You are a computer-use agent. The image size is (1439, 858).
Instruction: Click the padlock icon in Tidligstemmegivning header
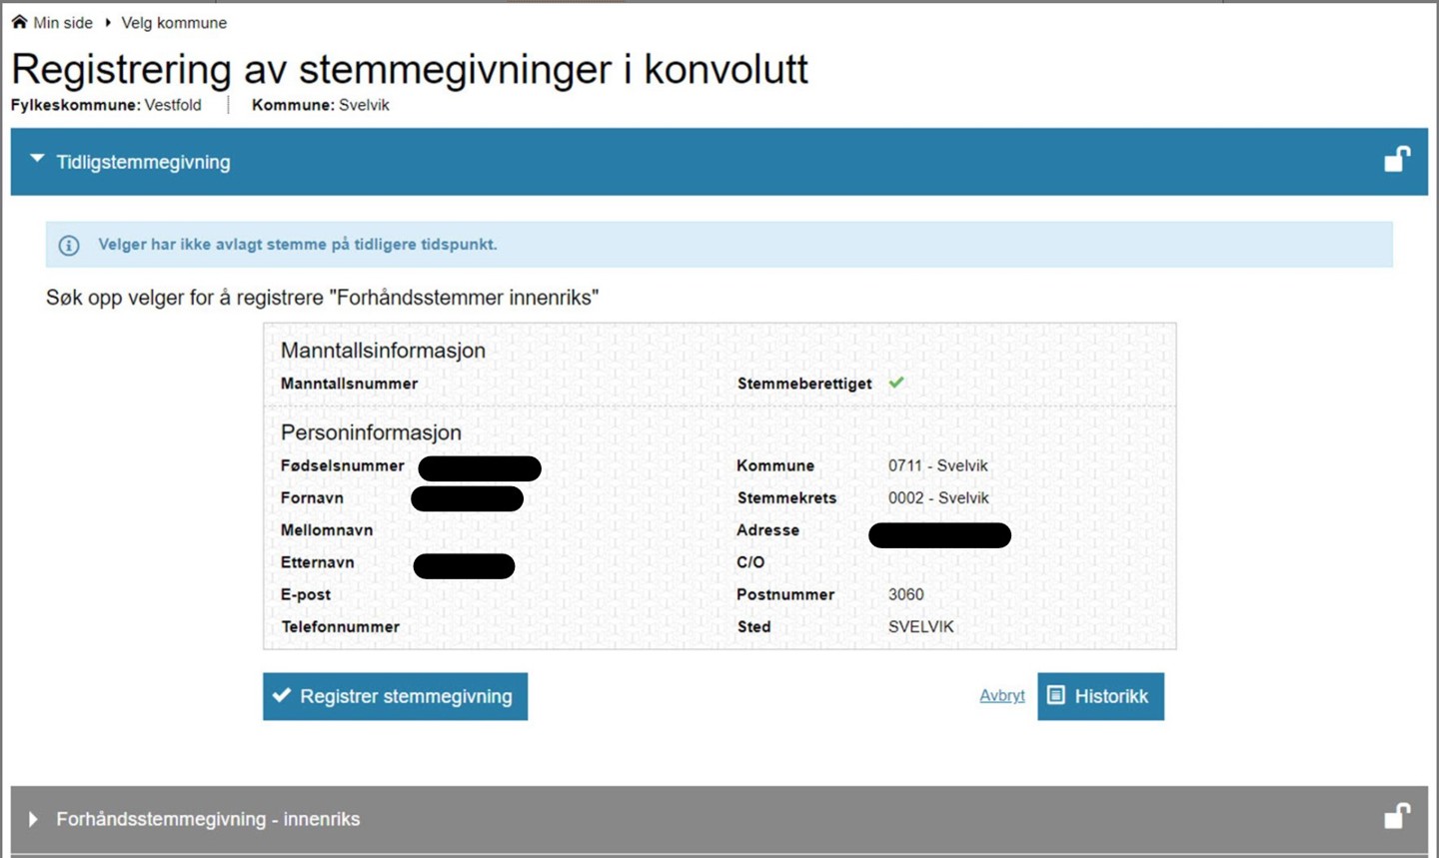click(1396, 160)
